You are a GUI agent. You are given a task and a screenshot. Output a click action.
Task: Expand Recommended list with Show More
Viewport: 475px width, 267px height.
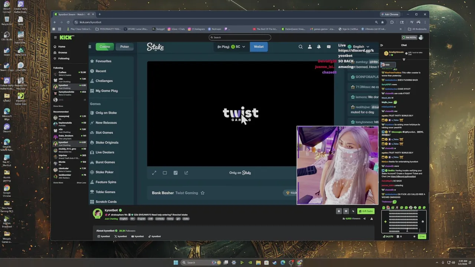point(58,183)
